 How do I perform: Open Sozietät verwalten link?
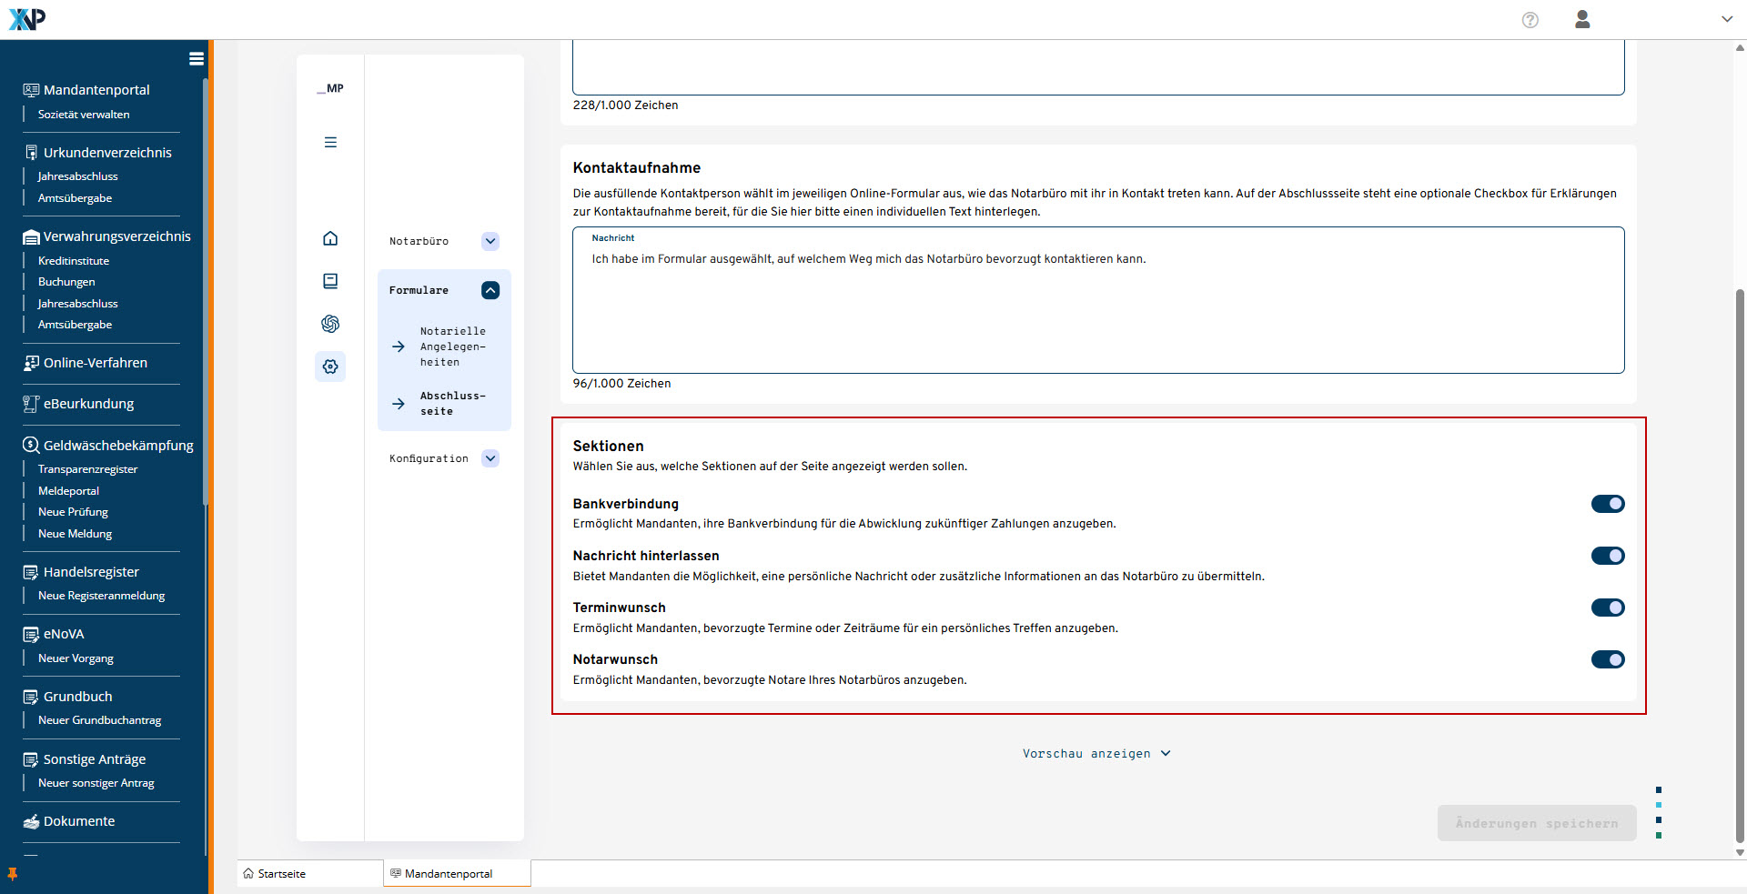click(x=84, y=115)
